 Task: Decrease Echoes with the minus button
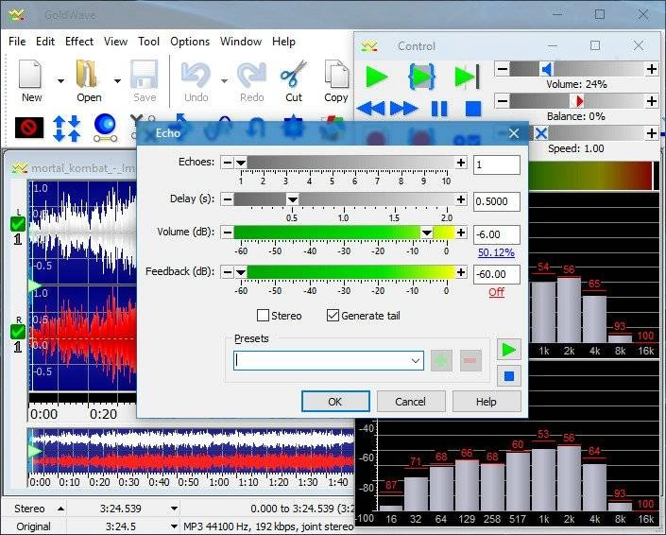coord(228,163)
